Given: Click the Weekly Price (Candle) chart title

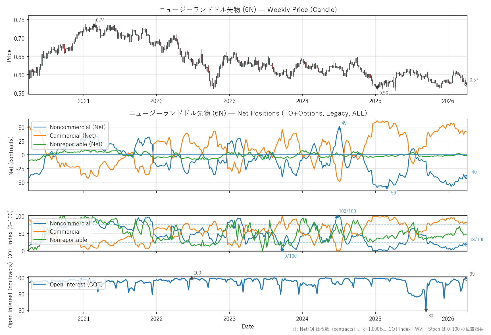Looking at the screenshot, I should 248,10.
